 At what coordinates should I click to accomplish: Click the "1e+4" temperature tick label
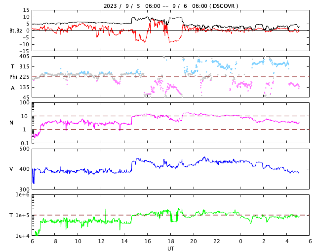tap(23, 236)
